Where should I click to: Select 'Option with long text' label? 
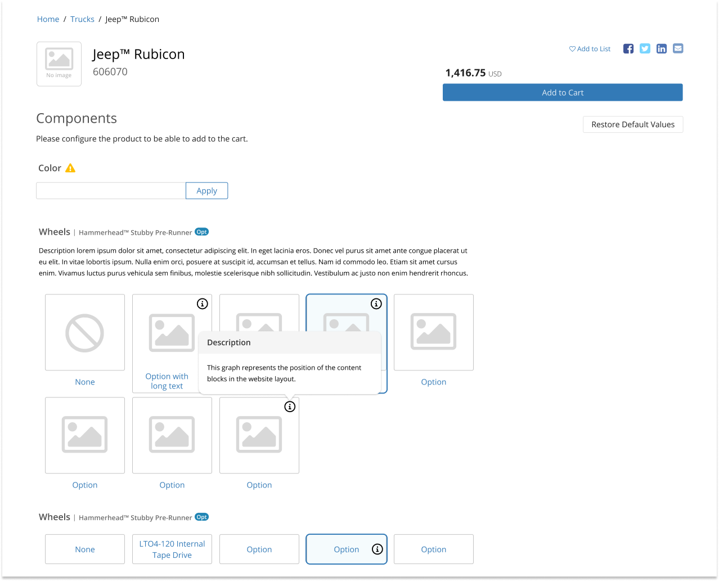click(x=167, y=381)
